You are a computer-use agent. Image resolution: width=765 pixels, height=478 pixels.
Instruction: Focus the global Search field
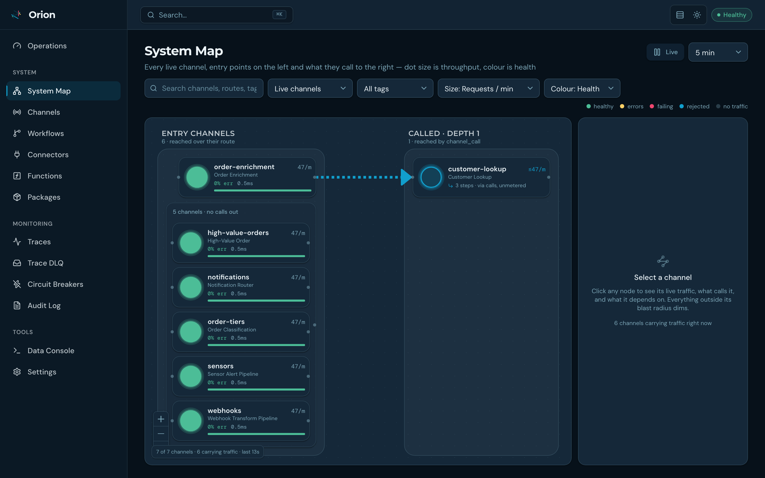coord(216,15)
